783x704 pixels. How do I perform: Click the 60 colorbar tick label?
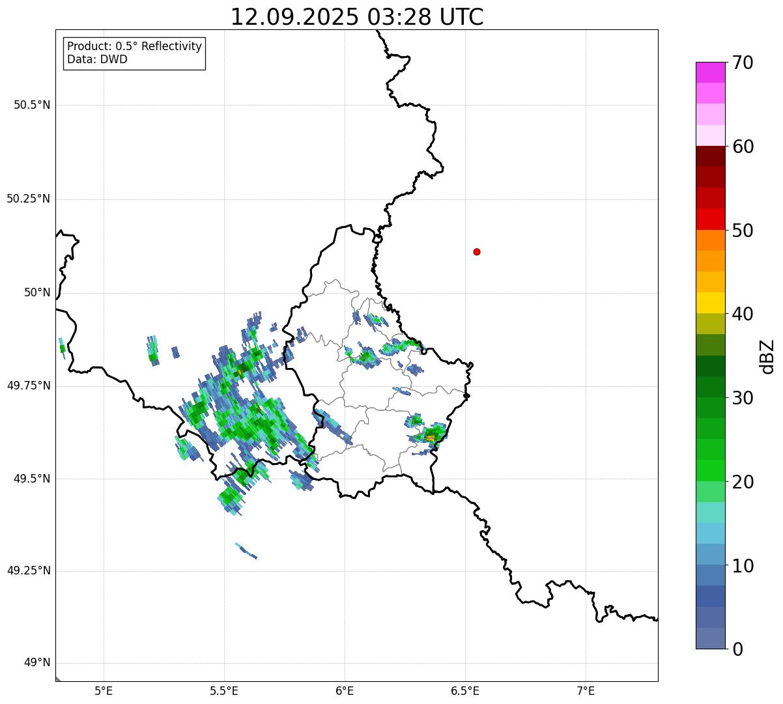pos(743,147)
